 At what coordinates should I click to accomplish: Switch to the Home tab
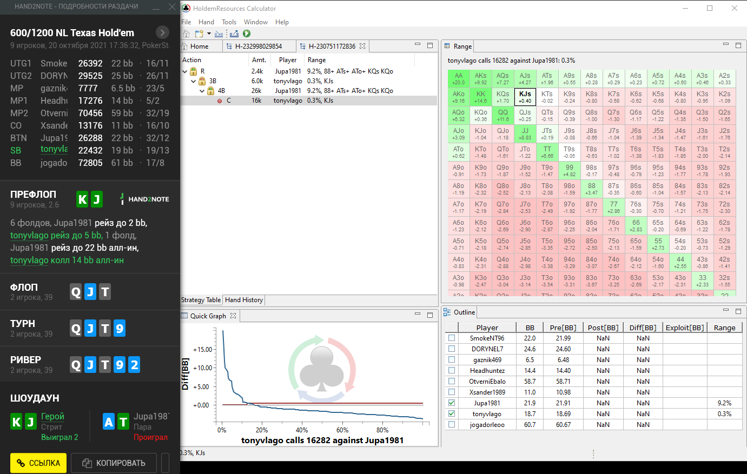[201, 46]
